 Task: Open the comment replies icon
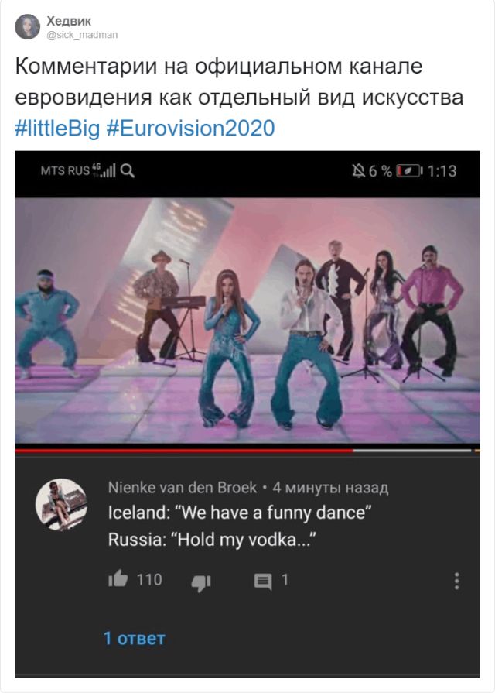click(x=263, y=582)
